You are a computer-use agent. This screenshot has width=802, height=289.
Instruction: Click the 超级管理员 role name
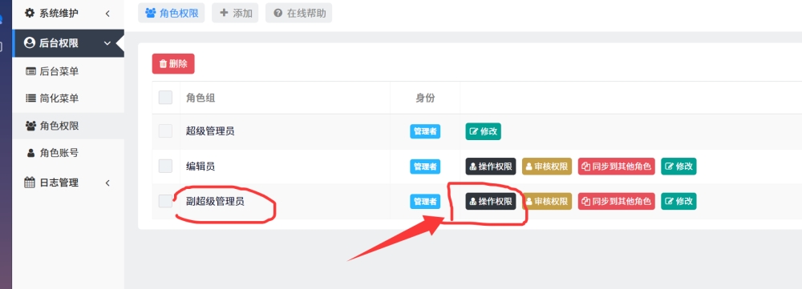click(x=210, y=131)
